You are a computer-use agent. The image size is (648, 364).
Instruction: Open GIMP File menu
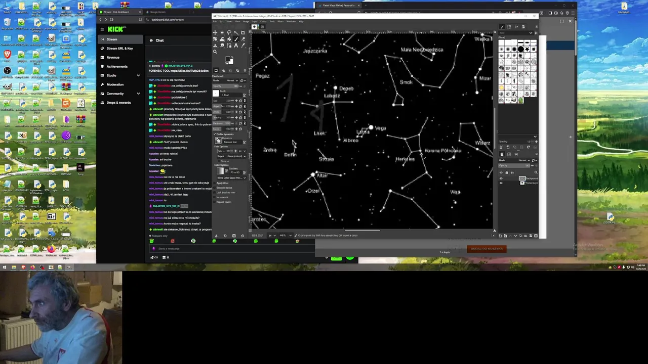click(215, 21)
